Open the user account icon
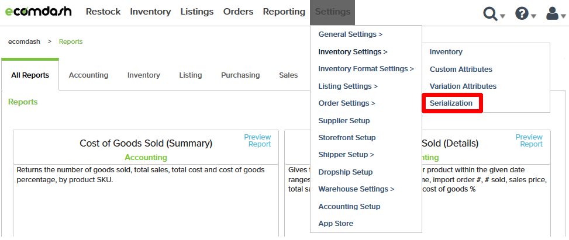 551,14
